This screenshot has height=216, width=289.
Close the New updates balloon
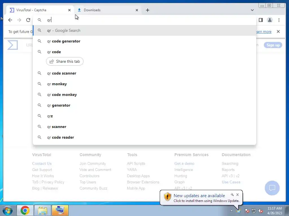point(237,195)
